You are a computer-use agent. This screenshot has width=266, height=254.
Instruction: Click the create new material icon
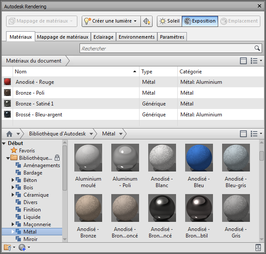tap(22, 247)
